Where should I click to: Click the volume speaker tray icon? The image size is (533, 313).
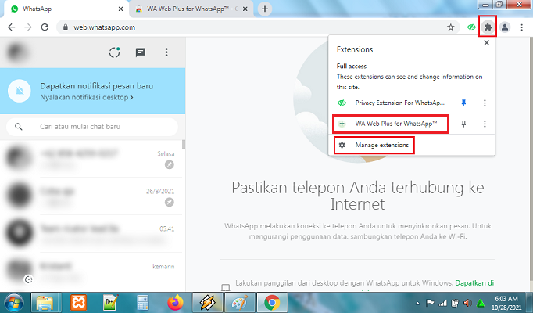click(467, 303)
